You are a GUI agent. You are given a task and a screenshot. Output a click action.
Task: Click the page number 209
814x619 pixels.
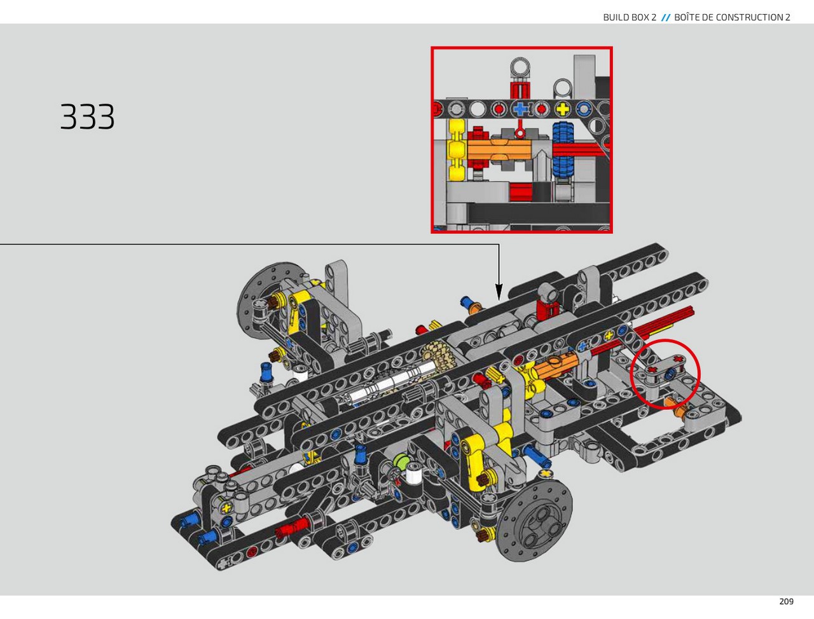click(786, 601)
